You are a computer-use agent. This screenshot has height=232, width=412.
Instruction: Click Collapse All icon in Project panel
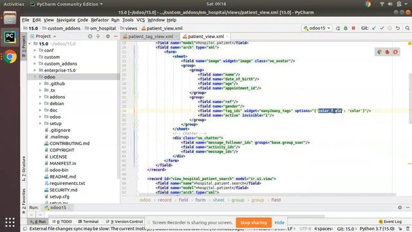point(98,36)
